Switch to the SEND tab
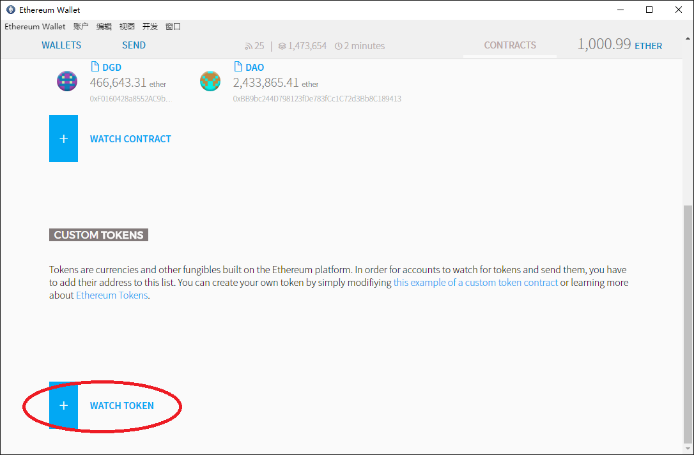694x455 pixels. [x=134, y=45]
